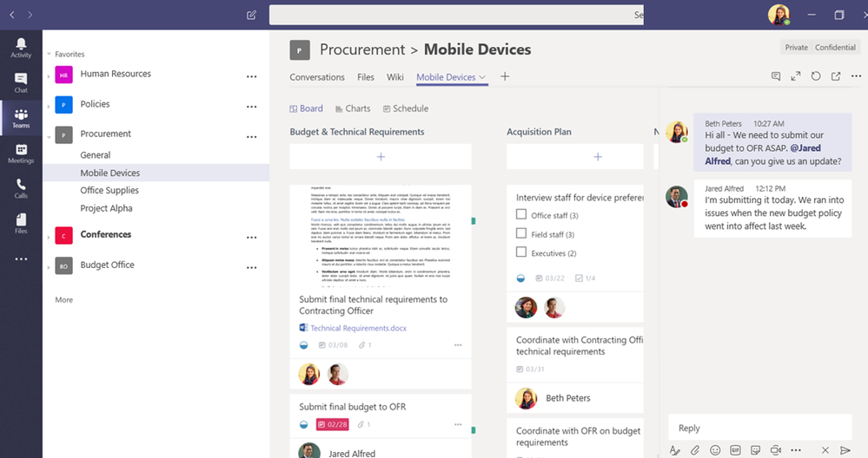Select the Schedule view
This screenshot has width=868, height=458.
[406, 108]
